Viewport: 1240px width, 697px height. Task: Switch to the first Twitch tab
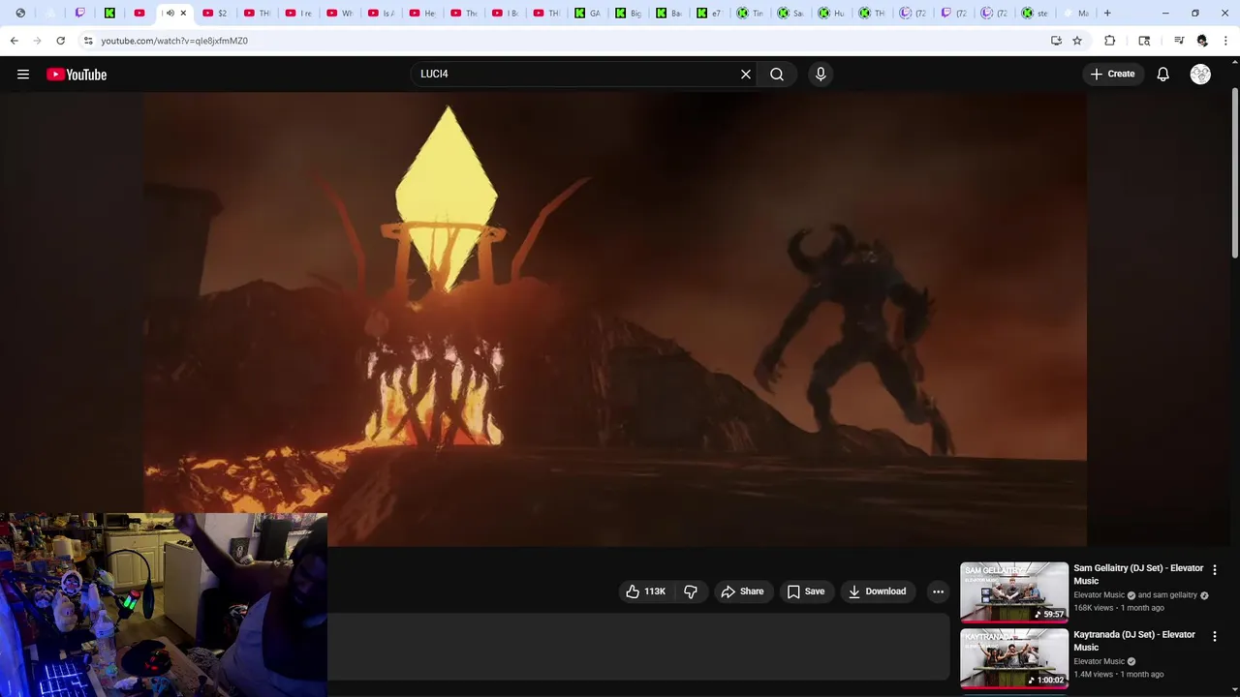point(80,14)
